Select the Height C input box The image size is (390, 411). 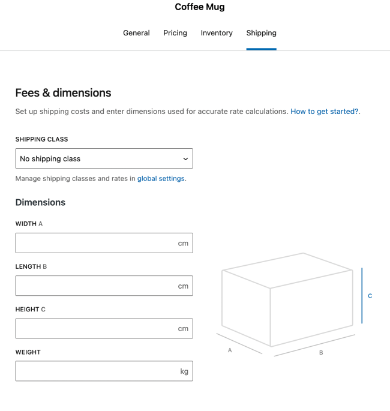point(96,328)
